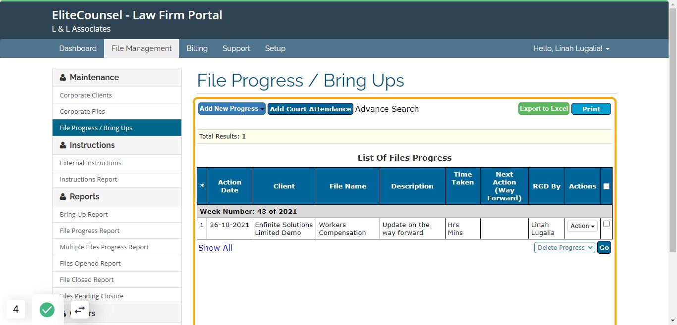This screenshot has width=677, height=325.
Task: Expand the Hello, Linah Lugalia user menu
Action: (571, 48)
